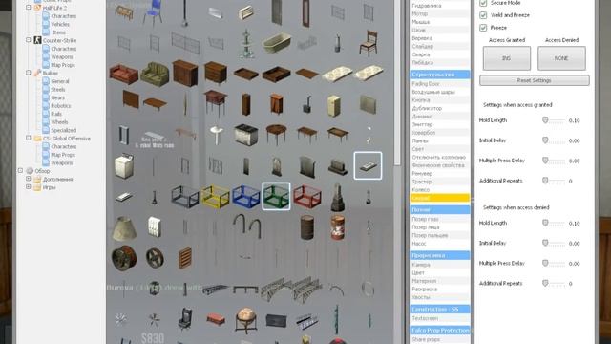This screenshot has width=611, height=344.
Task: Open Vehicles under Half-Life 2
Action: 60,24
